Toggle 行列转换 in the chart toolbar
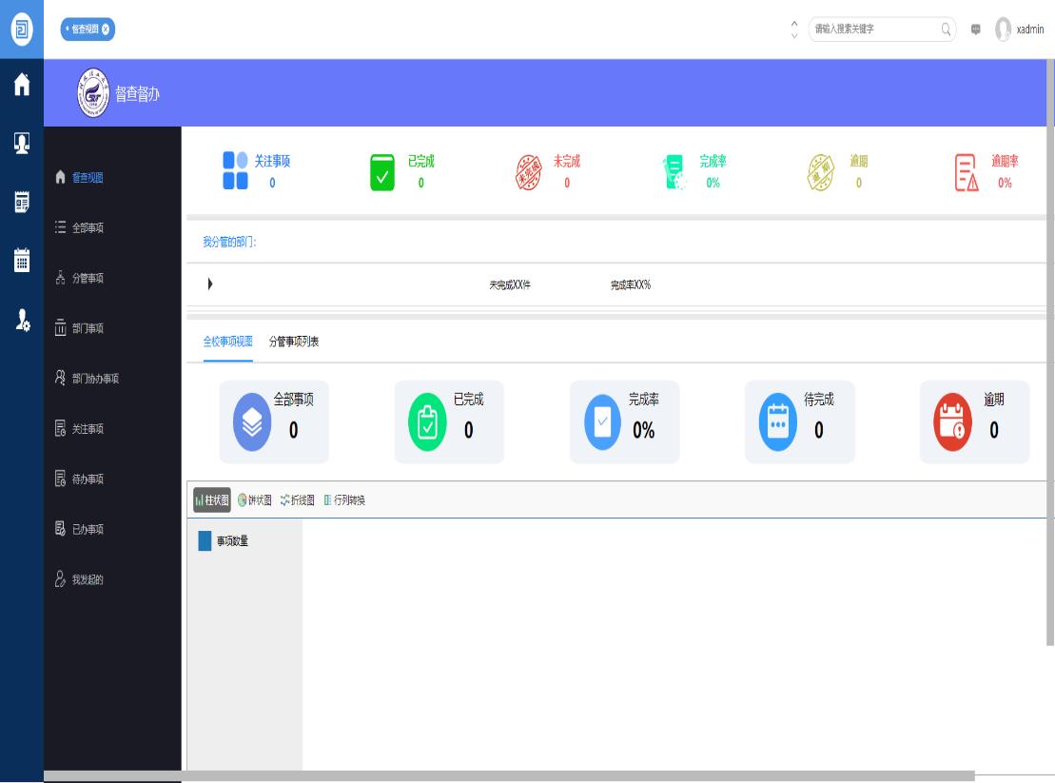1055x783 pixels. pos(343,500)
